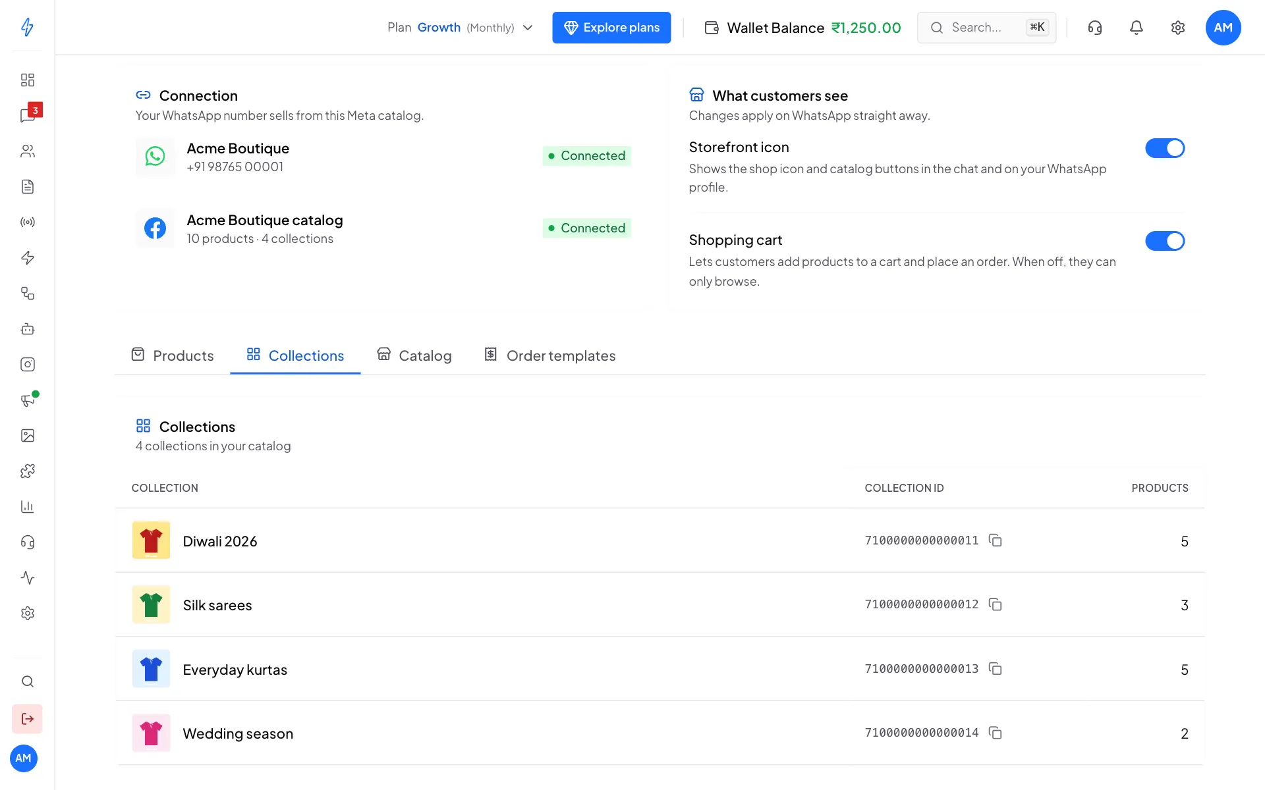Open the integrations puzzle icon in sidebar
The height and width of the screenshot is (790, 1265).
[27, 471]
